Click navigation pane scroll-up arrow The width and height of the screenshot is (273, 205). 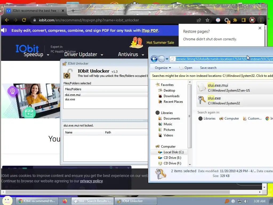coord(190,82)
